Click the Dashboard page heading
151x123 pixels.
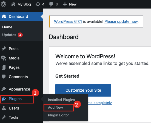64,37
